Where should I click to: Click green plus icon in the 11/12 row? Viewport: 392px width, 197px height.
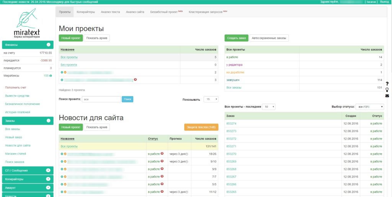pos(62,192)
